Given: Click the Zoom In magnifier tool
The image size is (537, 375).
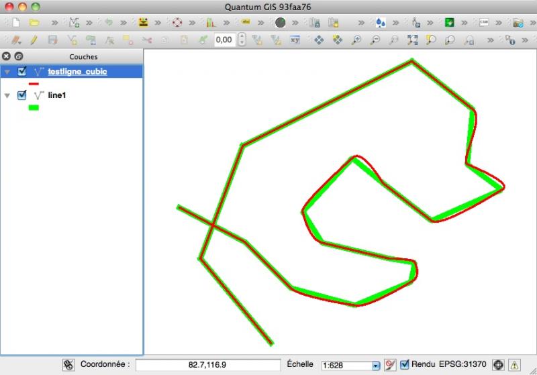Looking at the screenshot, I should (356, 40).
